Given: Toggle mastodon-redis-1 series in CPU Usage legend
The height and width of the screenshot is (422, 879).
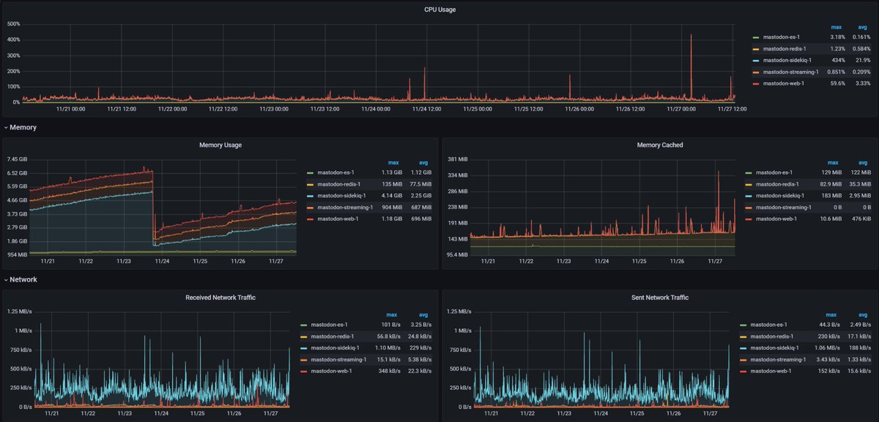Looking at the screenshot, I should click(x=785, y=48).
